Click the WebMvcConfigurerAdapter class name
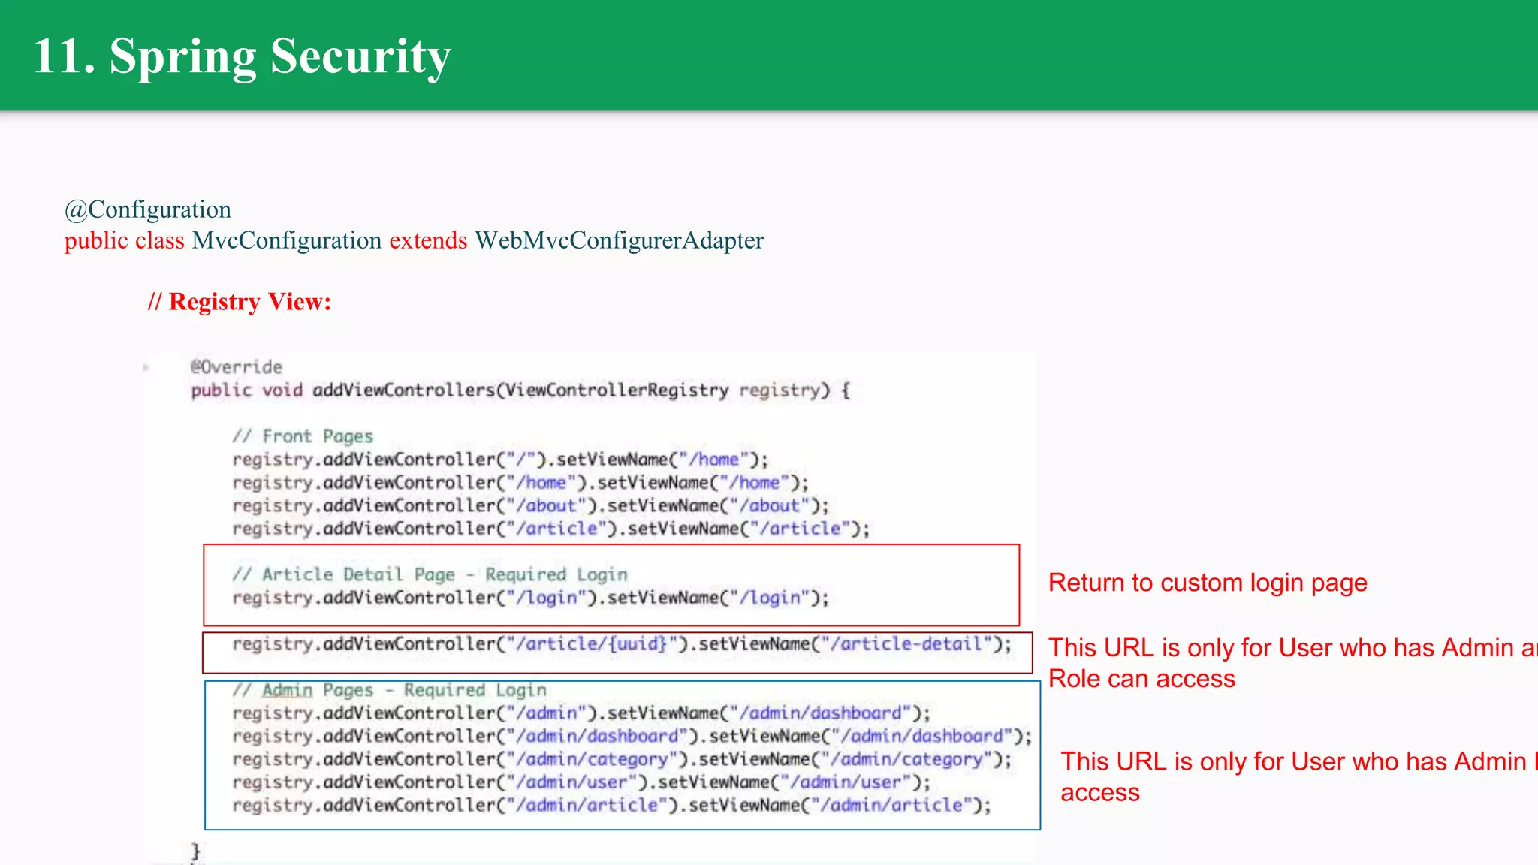 tap(619, 240)
